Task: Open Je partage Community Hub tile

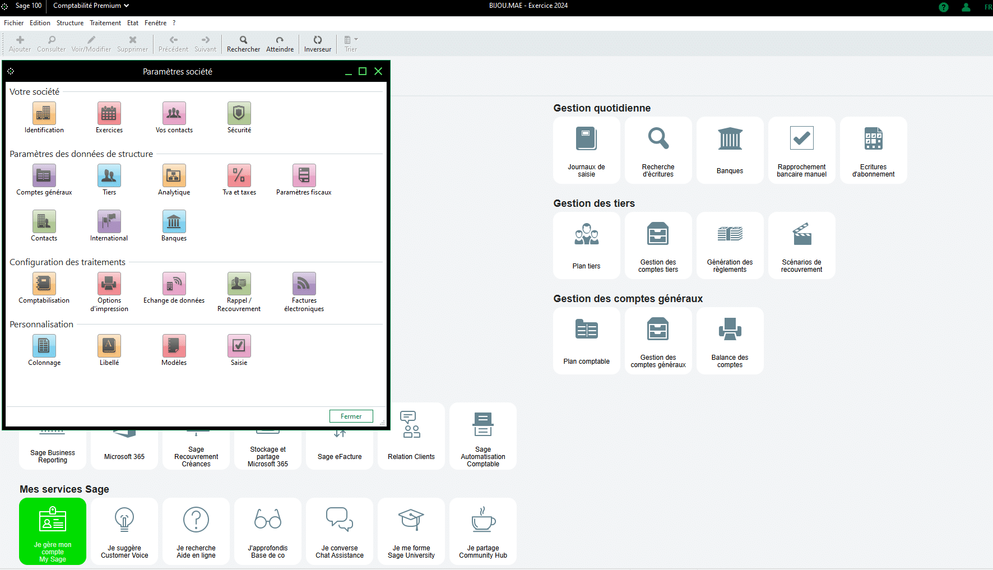Action: click(483, 531)
